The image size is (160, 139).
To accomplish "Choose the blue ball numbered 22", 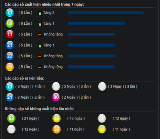I will 10,56.
